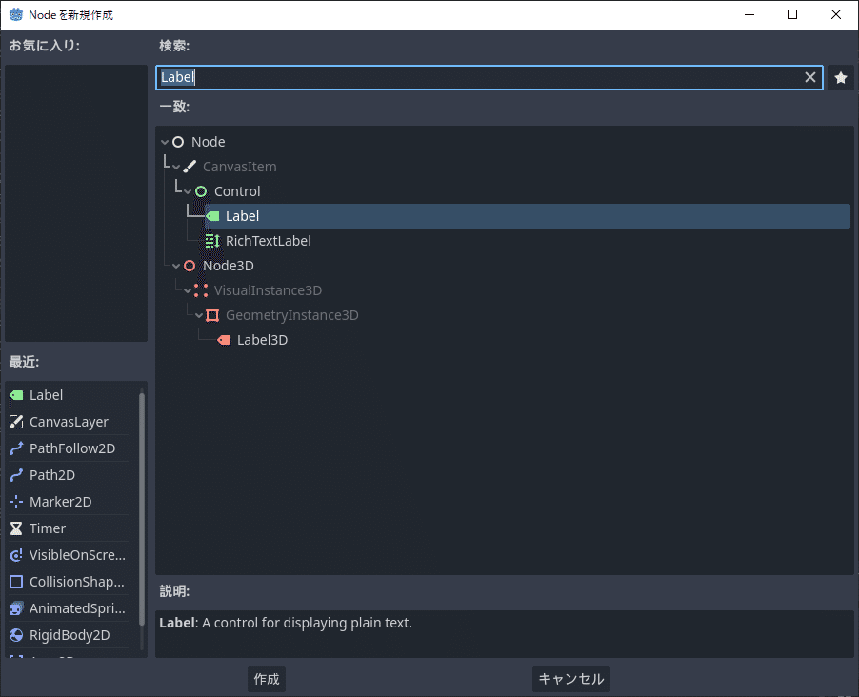This screenshot has width=859, height=697.
Task: Minimize the Node creation dialog
Action: point(749,15)
